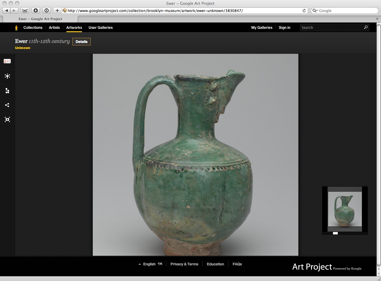Open the Education footer link

pos(215,264)
